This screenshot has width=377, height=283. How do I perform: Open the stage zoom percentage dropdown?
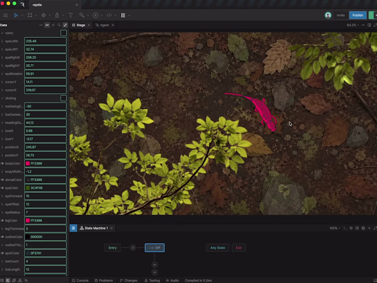352,25
